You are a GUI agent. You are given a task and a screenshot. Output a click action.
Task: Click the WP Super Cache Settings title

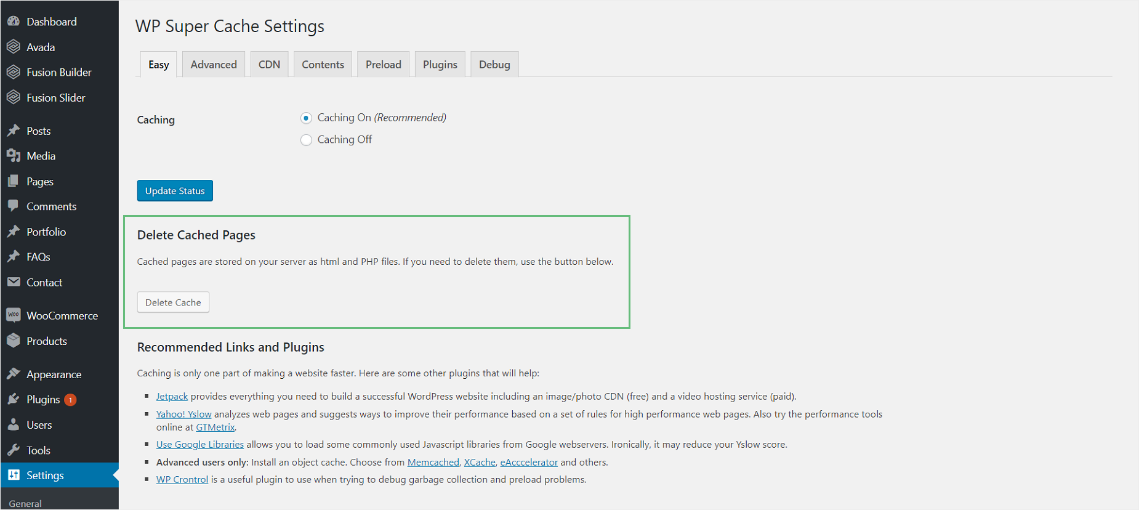[230, 26]
